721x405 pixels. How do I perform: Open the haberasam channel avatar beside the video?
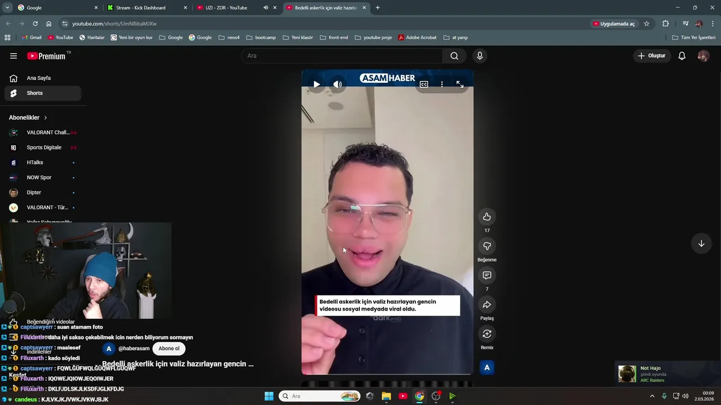(487, 367)
